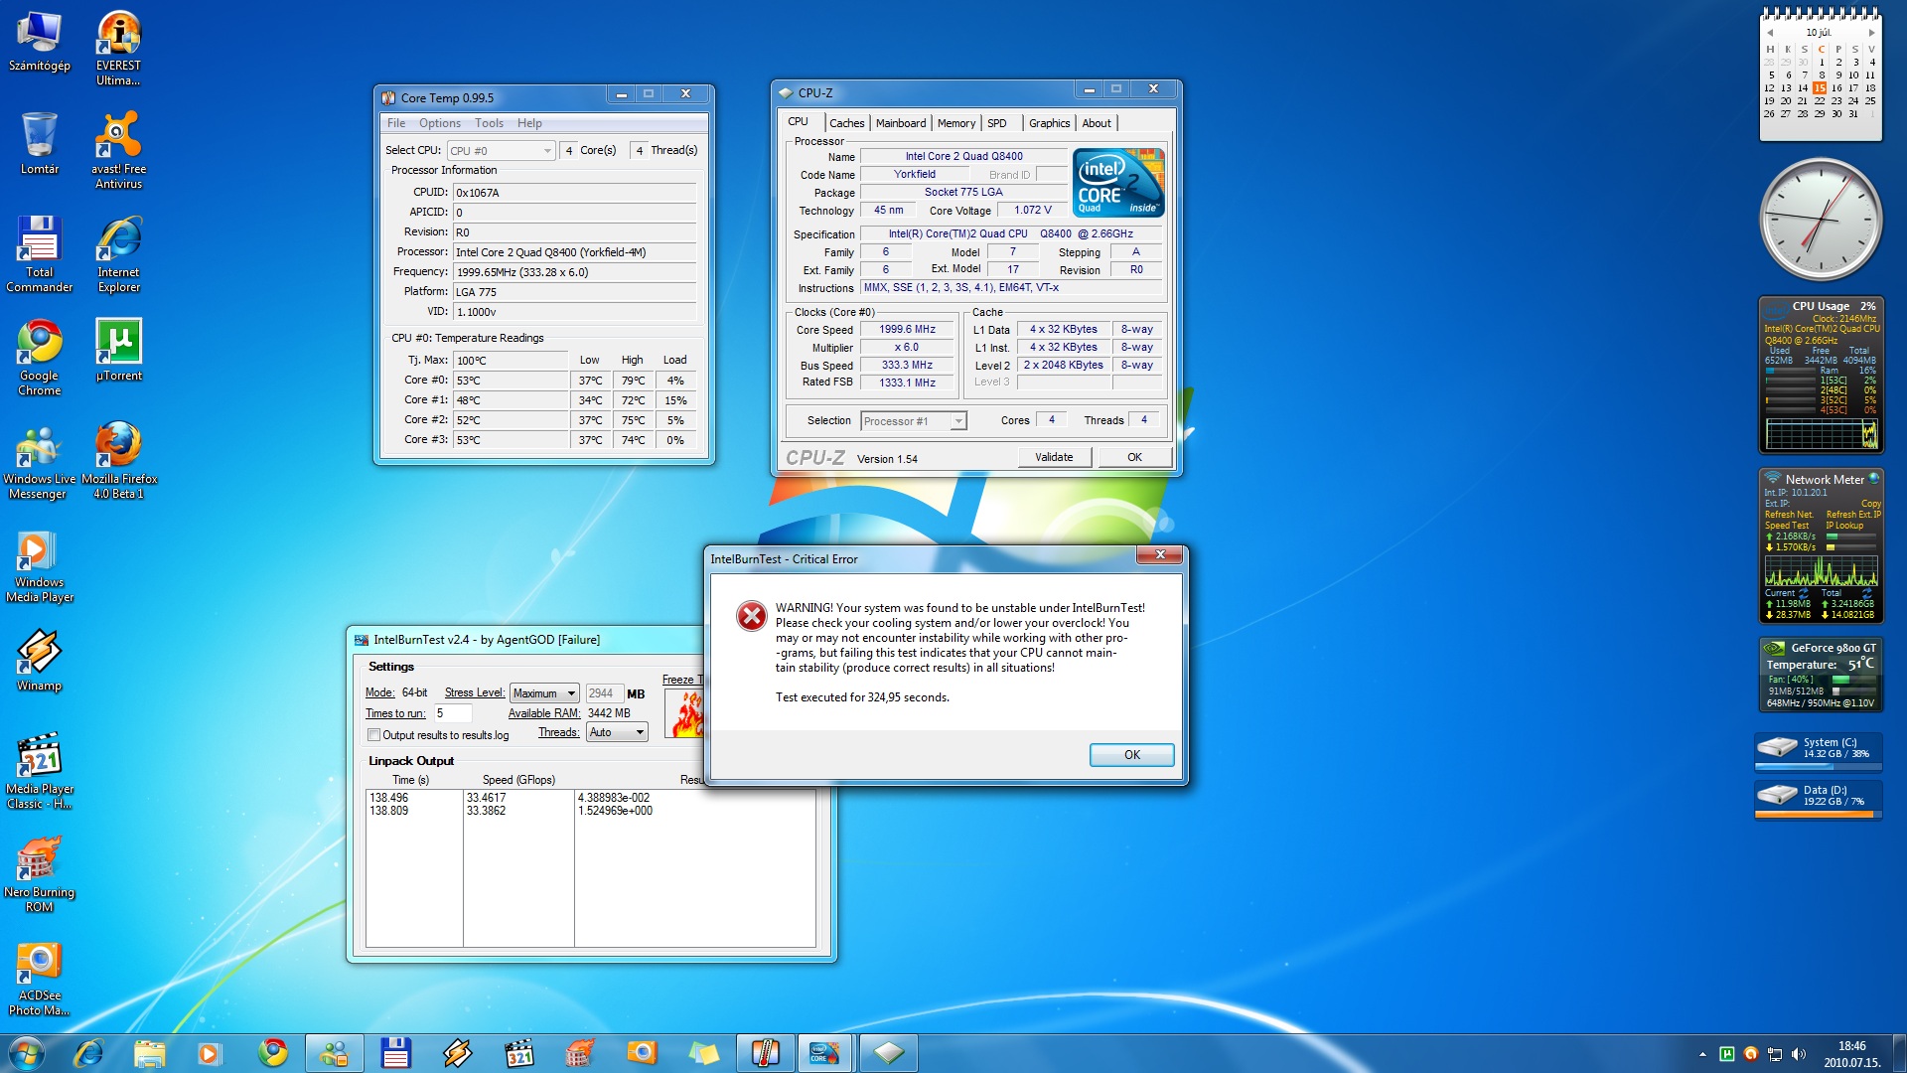1907x1073 pixels.
Task: Click the memory size MB field in IntelBurnTest
Action: point(604,693)
